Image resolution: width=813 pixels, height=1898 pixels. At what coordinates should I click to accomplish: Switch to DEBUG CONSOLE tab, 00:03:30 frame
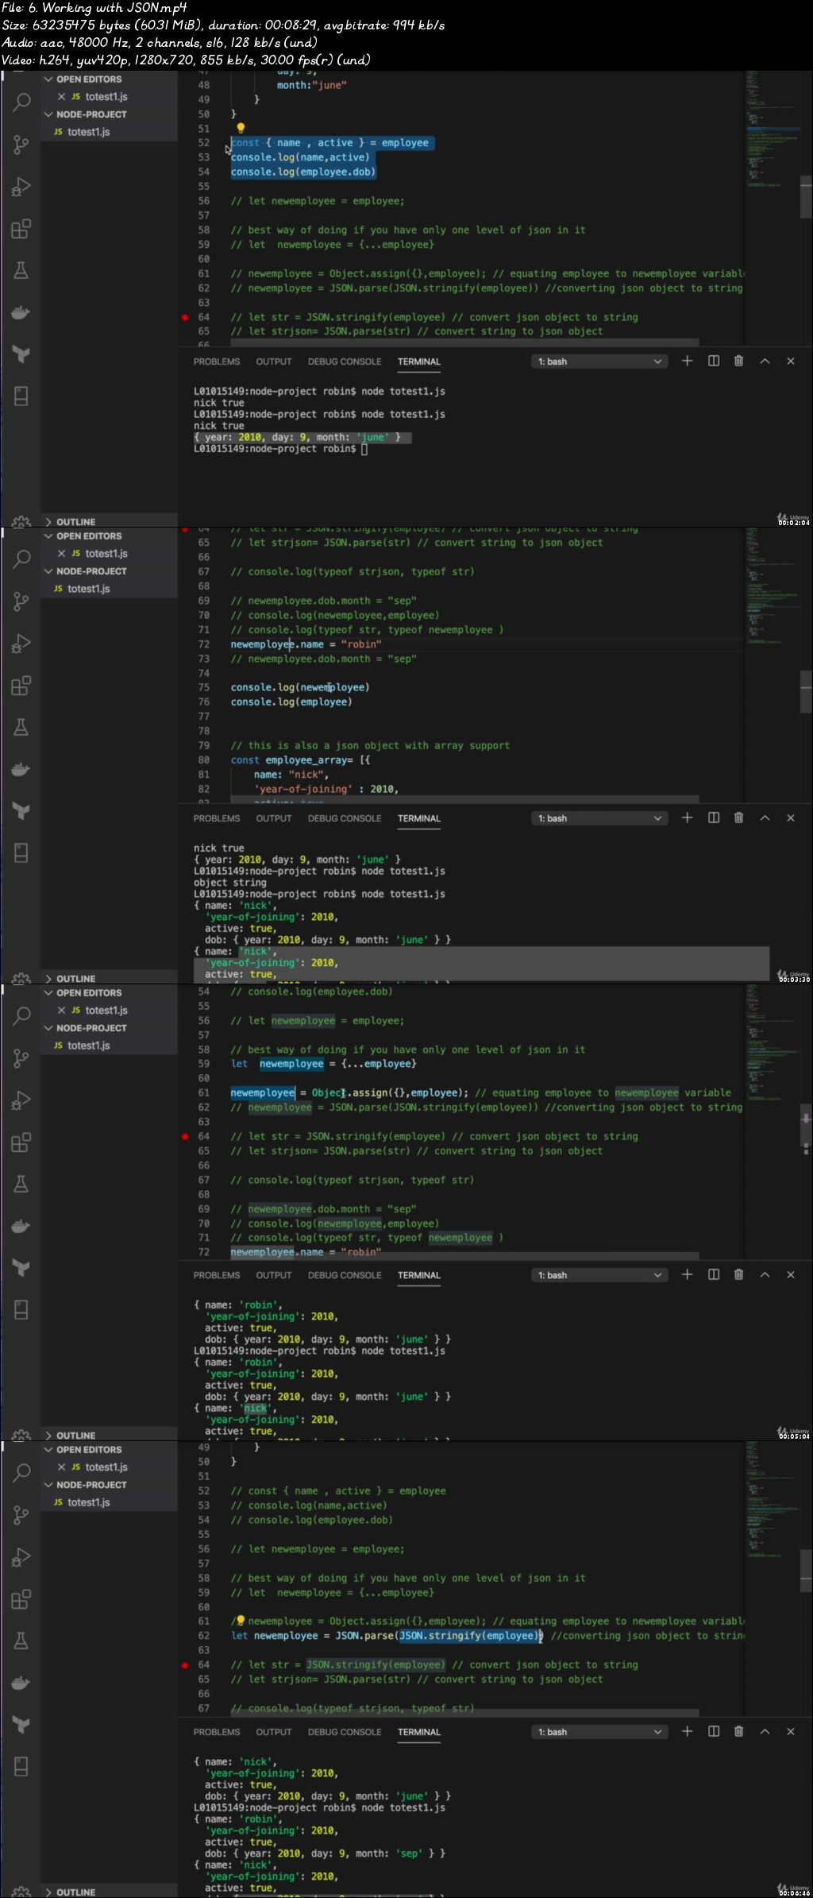point(345,818)
